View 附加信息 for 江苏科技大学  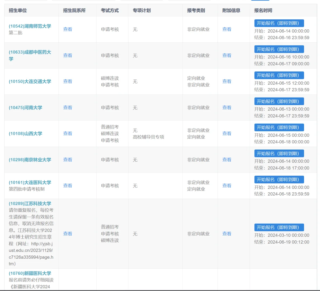click(227, 234)
